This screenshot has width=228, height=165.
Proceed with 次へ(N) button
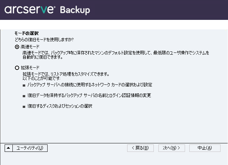(172, 148)
